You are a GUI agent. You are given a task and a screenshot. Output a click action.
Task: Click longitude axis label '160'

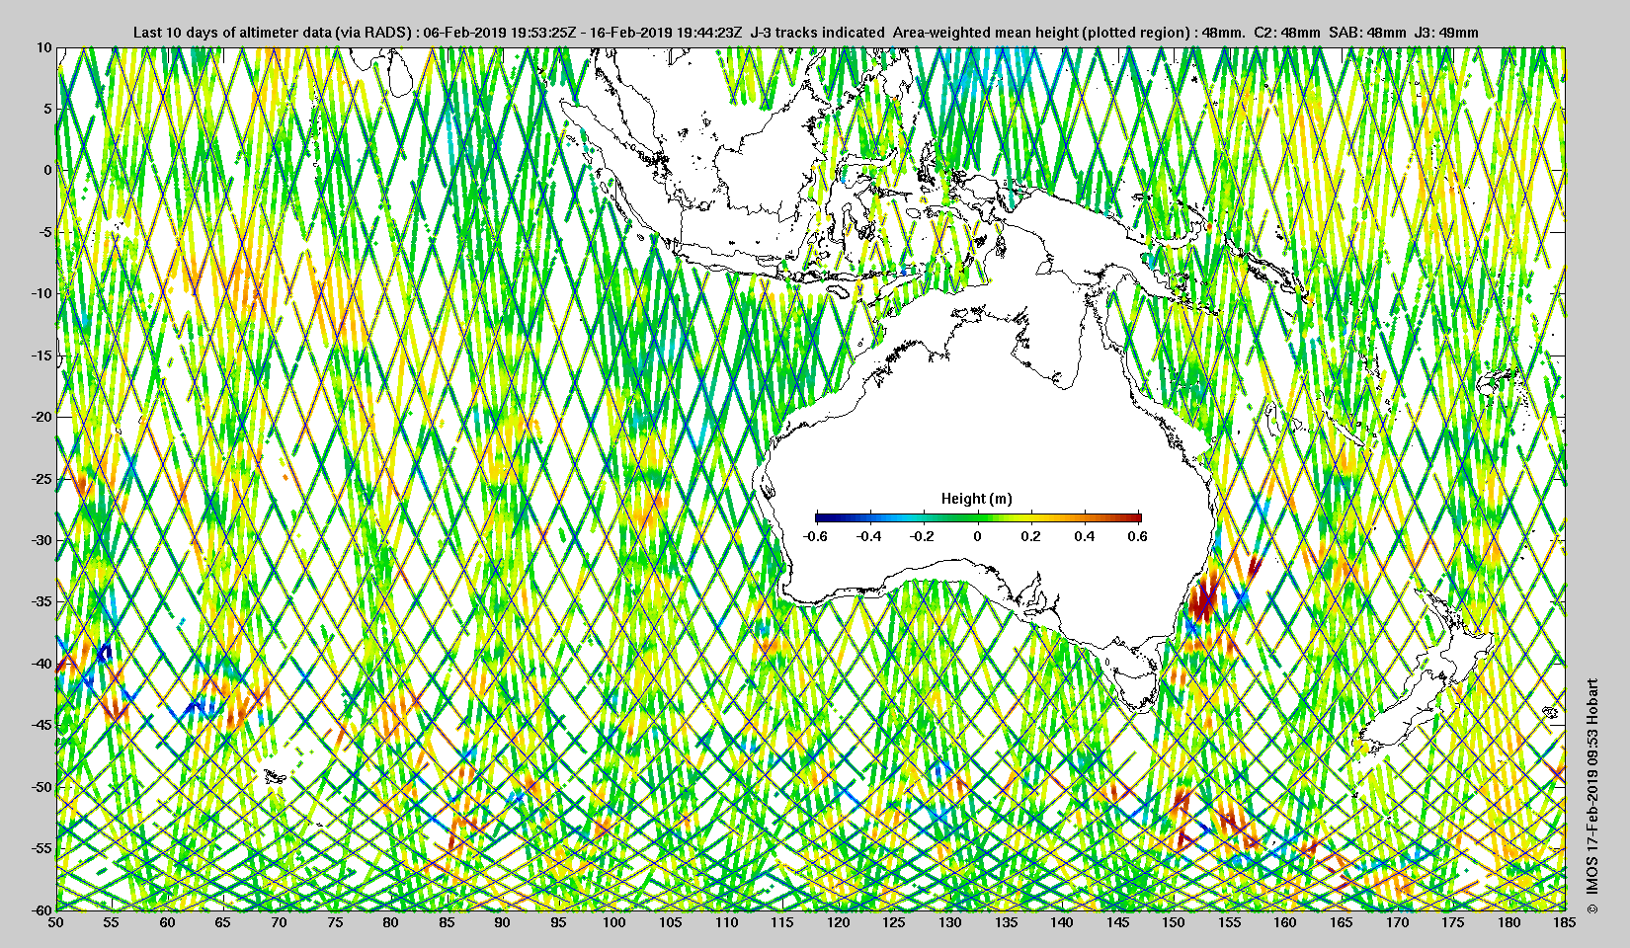pos(1285,923)
